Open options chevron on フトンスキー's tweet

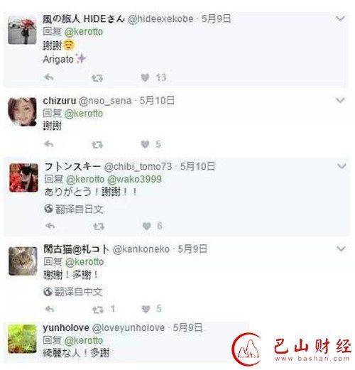(x=342, y=166)
